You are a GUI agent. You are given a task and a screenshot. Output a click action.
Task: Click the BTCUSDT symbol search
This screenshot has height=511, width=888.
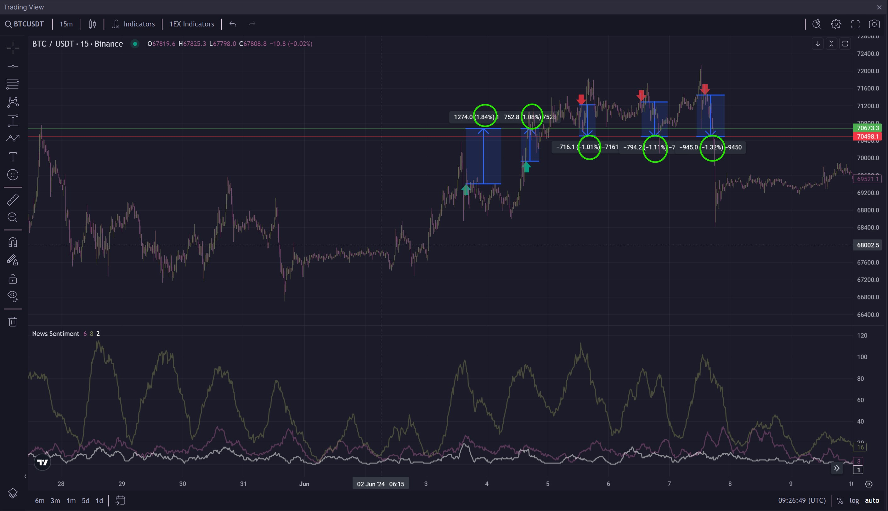coord(25,24)
